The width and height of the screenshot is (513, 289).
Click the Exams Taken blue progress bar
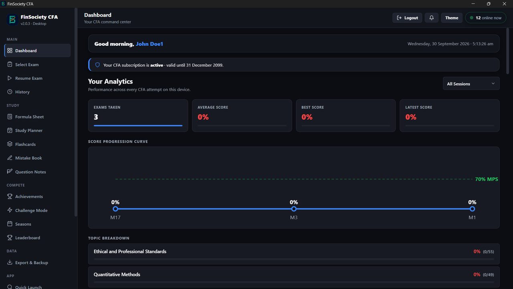pyautogui.click(x=138, y=126)
